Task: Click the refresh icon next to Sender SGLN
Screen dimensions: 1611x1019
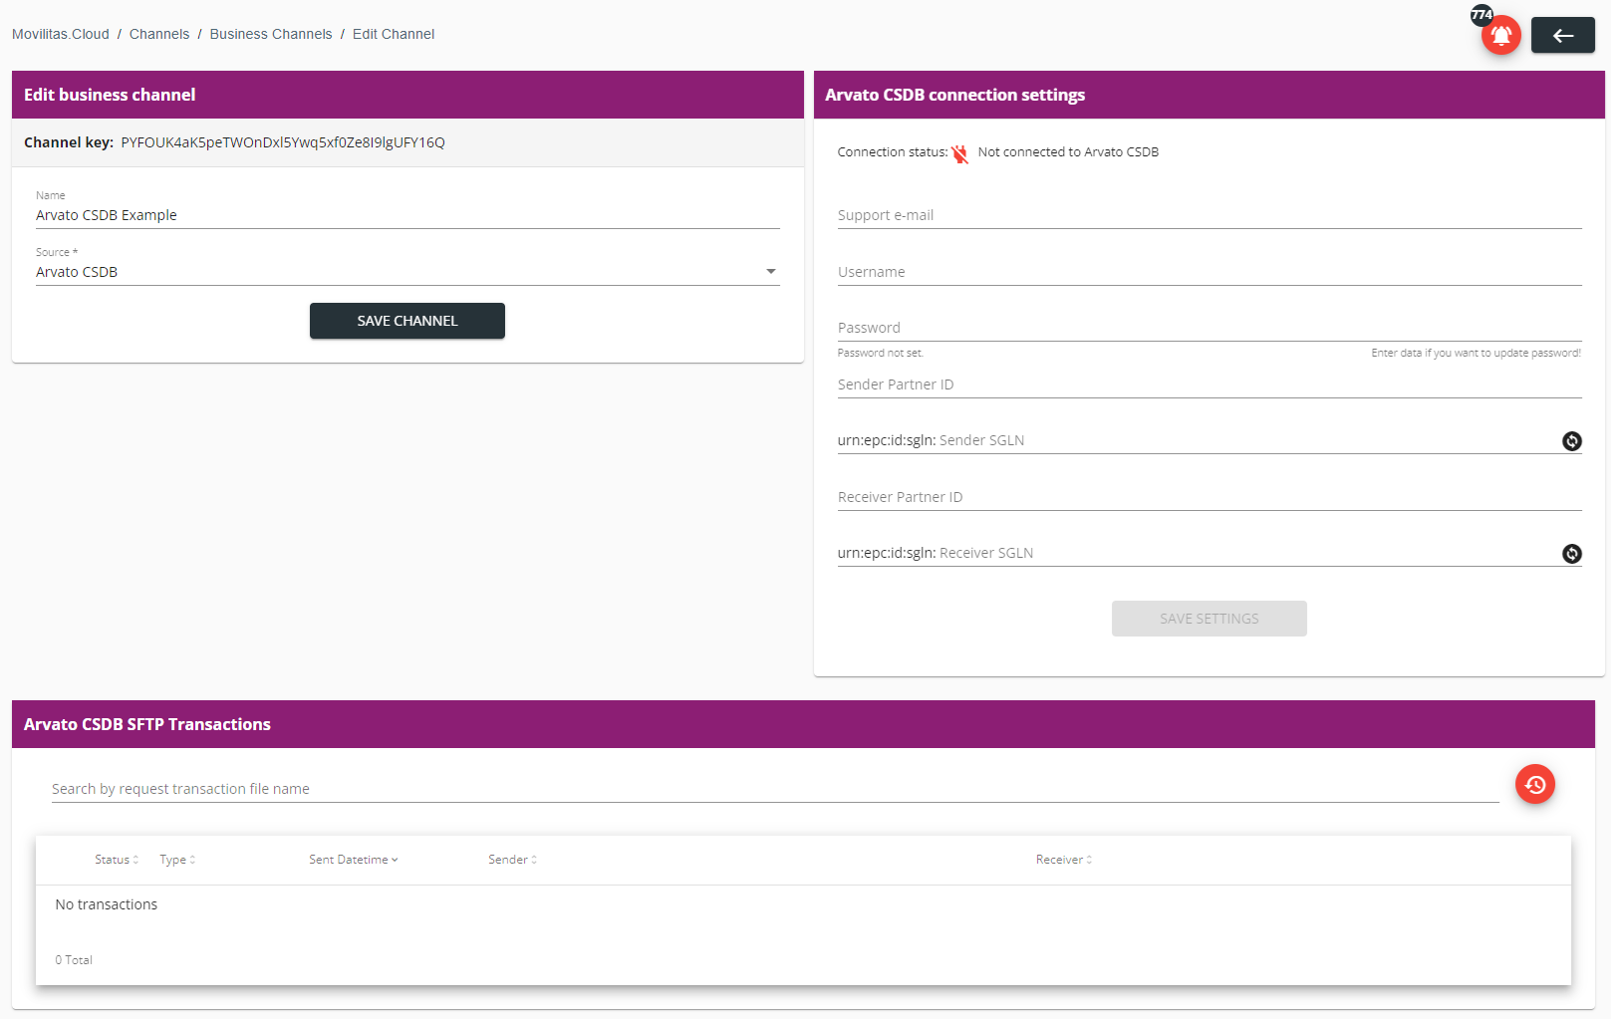Action: tap(1571, 441)
